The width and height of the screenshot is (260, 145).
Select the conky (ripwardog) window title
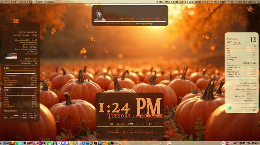point(46,2)
